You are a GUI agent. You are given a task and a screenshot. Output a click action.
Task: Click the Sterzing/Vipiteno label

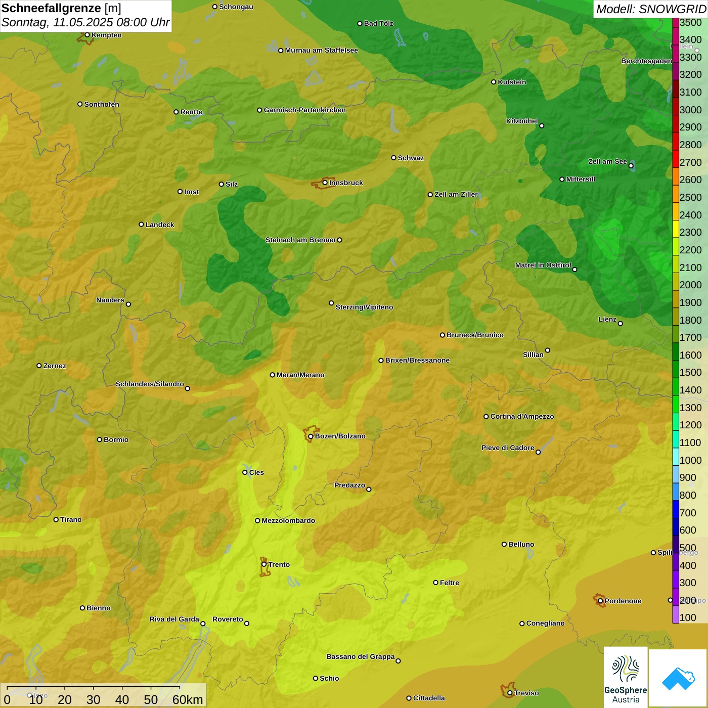(x=364, y=307)
